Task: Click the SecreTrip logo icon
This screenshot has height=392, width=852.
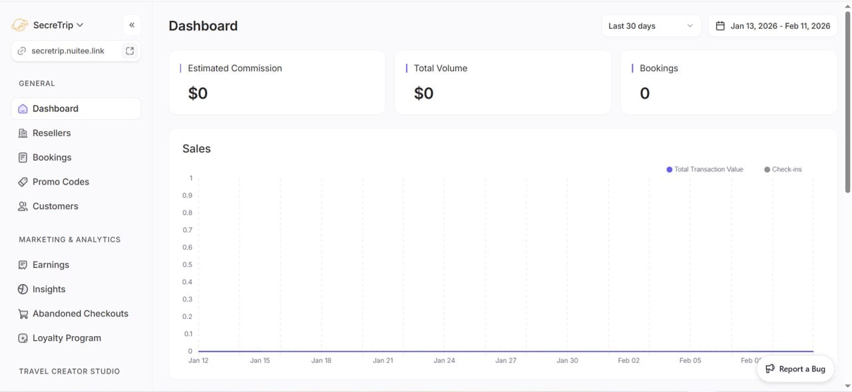Action: point(20,25)
